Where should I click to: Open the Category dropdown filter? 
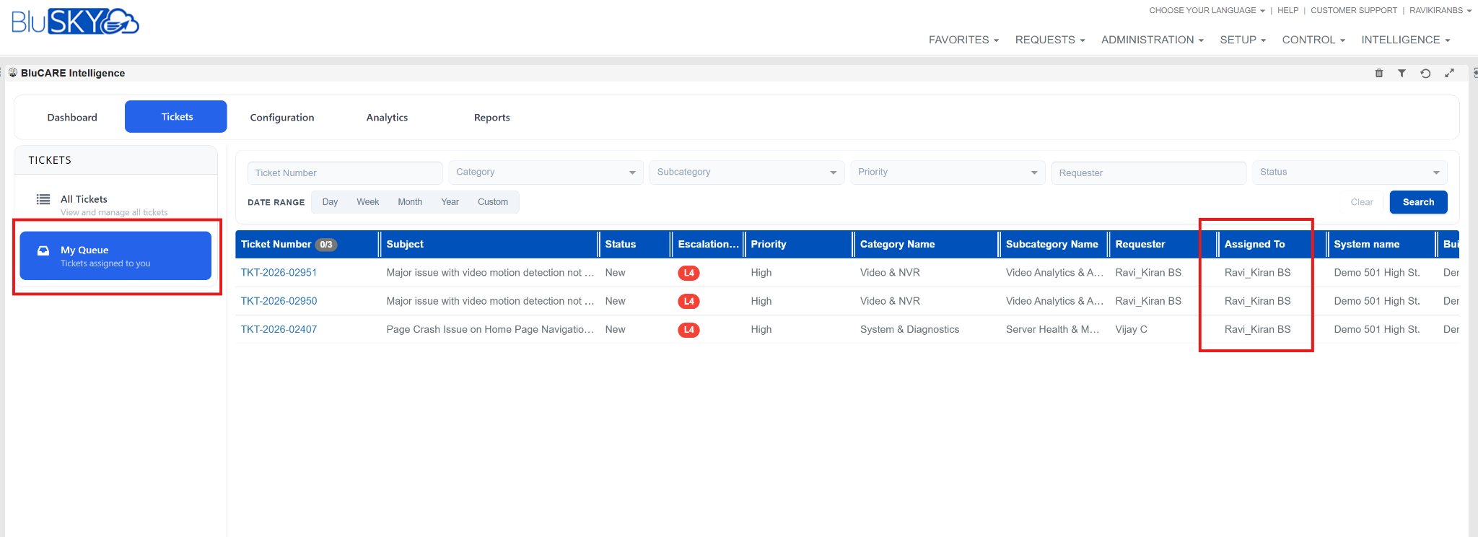click(x=546, y=173)
